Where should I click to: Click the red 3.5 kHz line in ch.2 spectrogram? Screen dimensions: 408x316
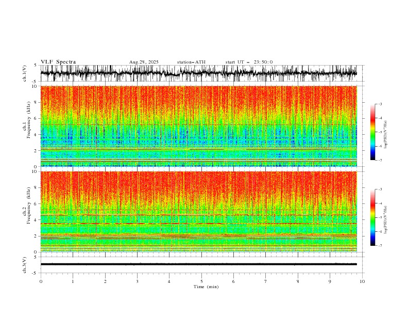pyautogui.click(x=199, y=224)
